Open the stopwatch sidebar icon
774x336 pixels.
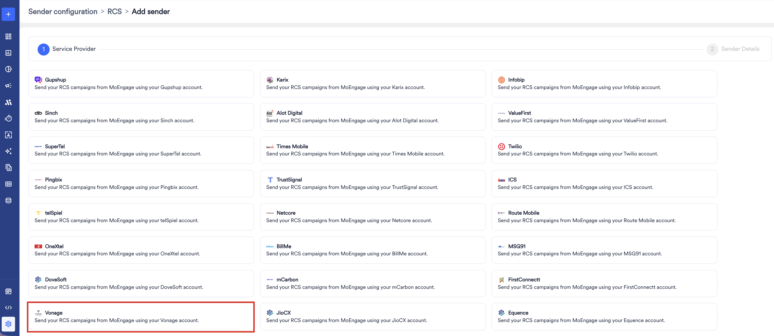8,118
